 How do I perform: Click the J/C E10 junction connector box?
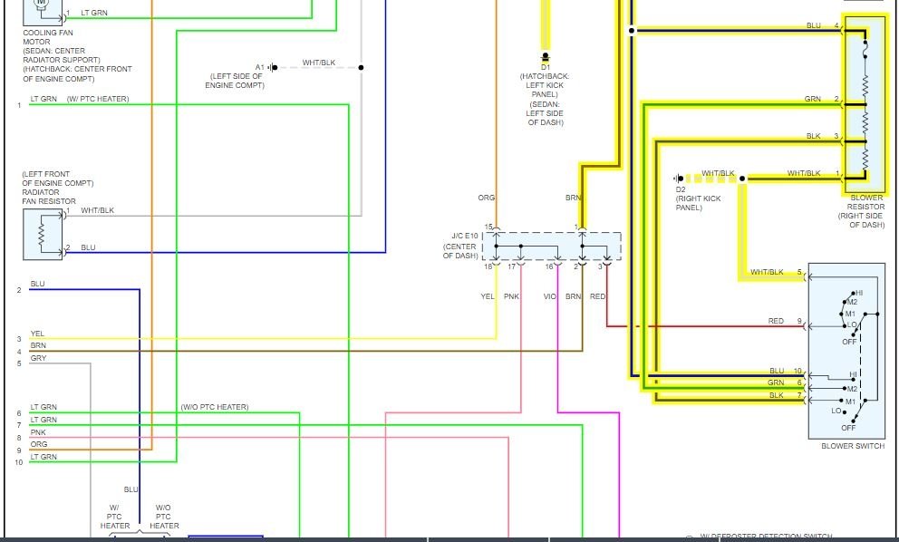pos(552,246)
